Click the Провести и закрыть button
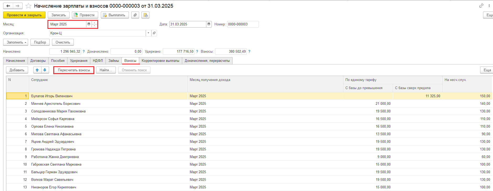This screenshot has width=493, height=191. point(24,15)
